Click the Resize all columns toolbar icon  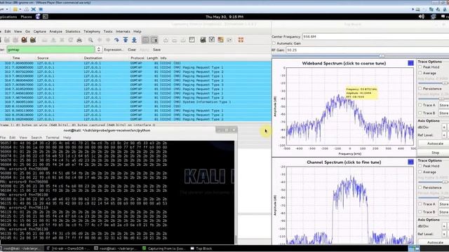pos(192,40)
